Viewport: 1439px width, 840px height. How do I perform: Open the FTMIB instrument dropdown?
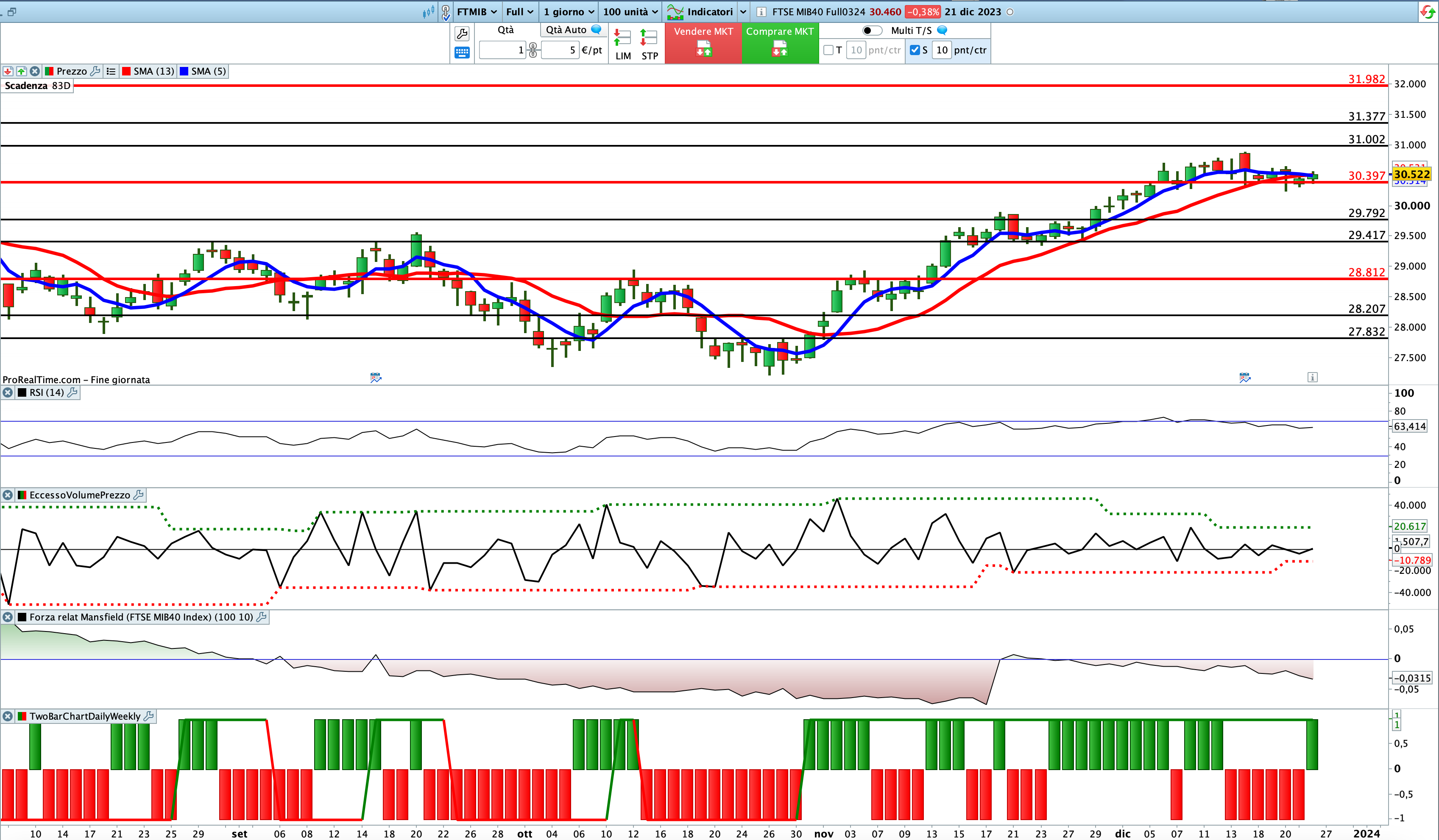(x=477, y=12)
